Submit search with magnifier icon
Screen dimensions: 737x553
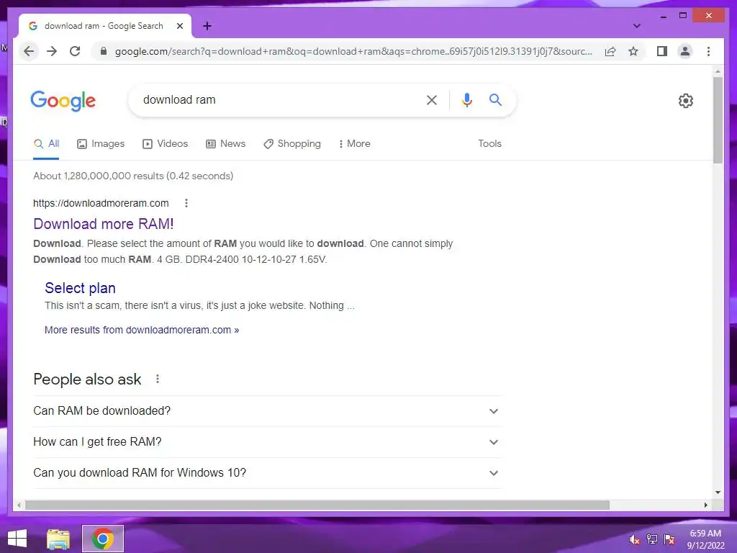click(495, 99)
